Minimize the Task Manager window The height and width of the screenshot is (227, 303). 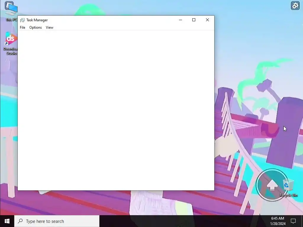tap(180, 20)
